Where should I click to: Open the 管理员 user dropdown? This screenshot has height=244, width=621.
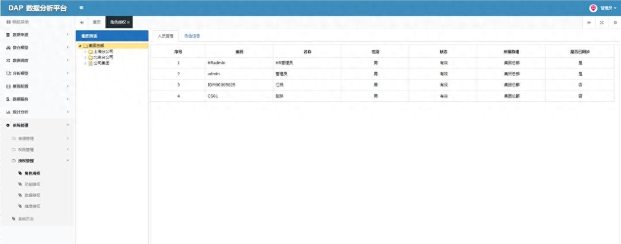(608, 8)
